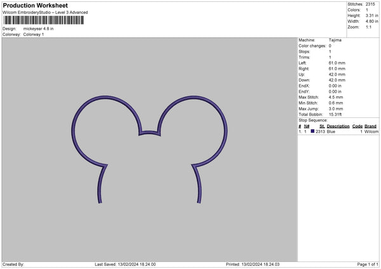Click the 'Description' column header
Screen dimensions: 381x269
pos(338,126)
